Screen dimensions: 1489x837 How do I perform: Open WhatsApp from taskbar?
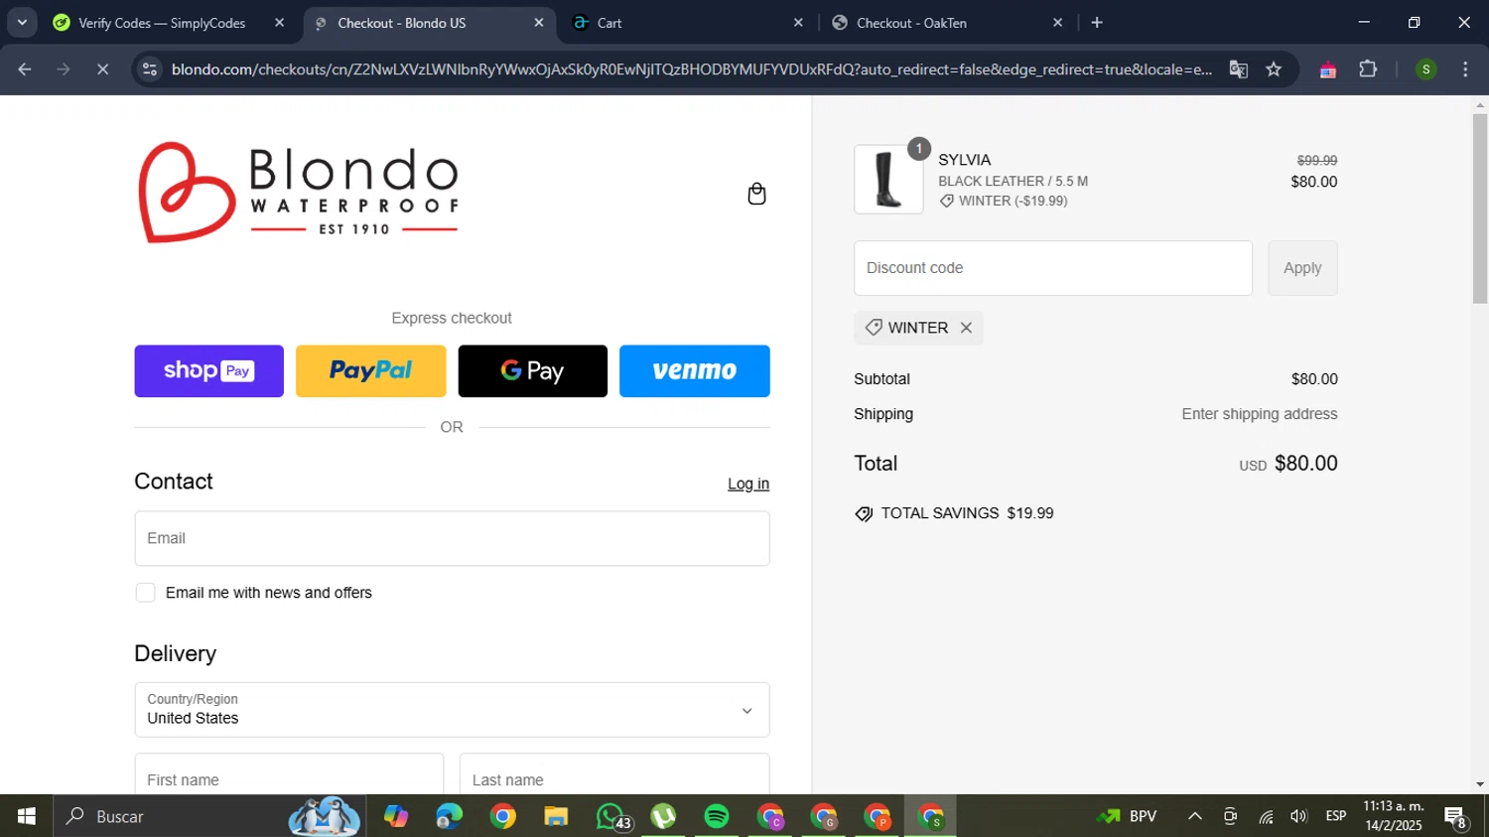(610, 816)
